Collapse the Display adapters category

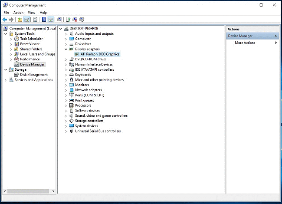pyautogui.click(x=66, y=49)
